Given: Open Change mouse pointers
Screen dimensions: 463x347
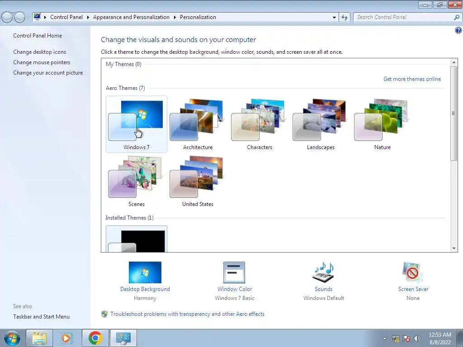Looking at the screenshot, I should coord(42,62).
